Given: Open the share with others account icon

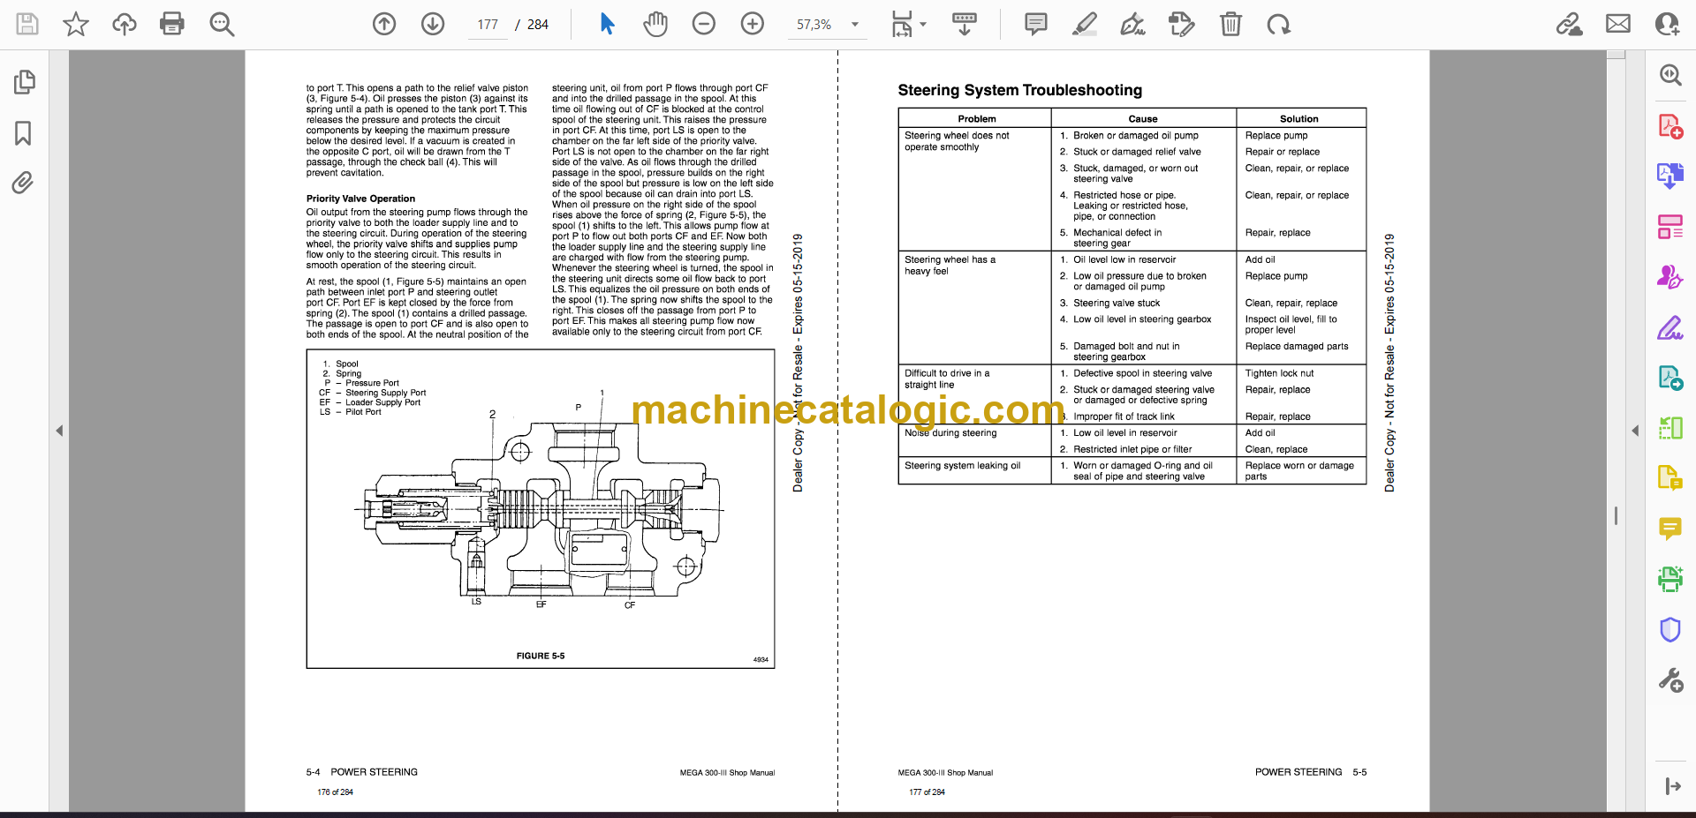Looking at the screenshot, I should pos(1667,24).
